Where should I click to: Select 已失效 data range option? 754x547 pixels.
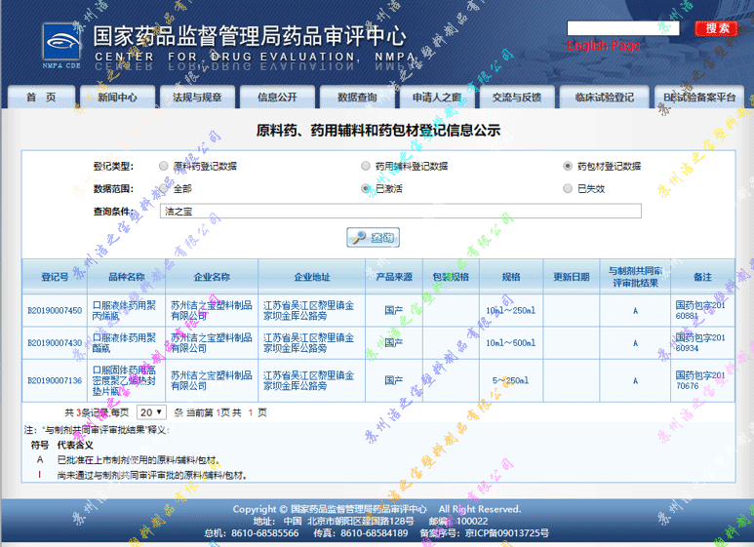568,188
